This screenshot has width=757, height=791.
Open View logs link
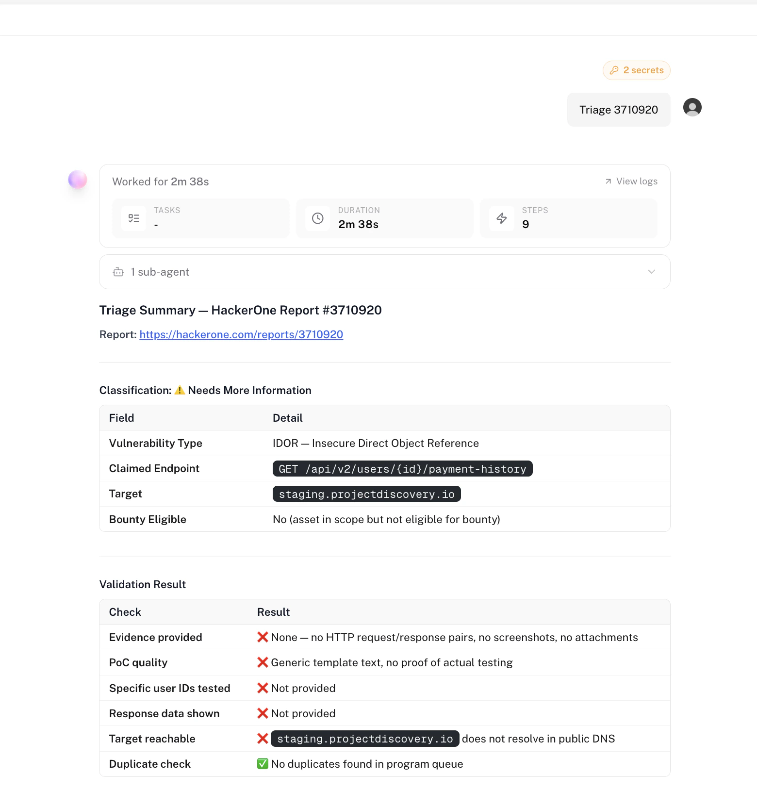coord(631,181)
